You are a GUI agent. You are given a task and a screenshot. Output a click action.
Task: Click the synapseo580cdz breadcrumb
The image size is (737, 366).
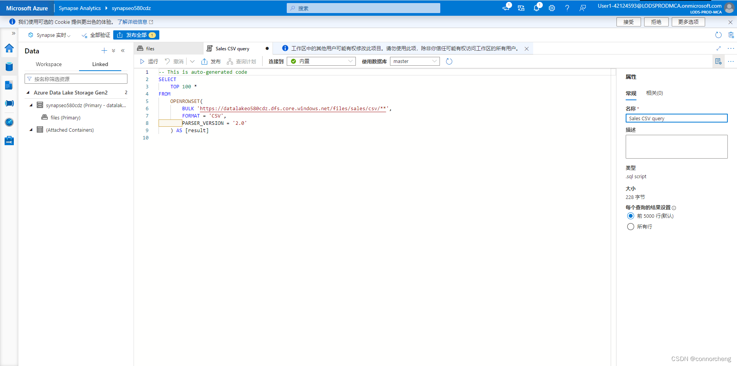pyautogui.click(x=131, y=8)
